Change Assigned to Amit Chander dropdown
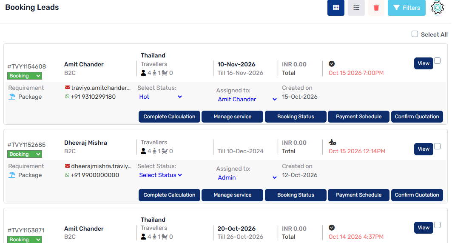Screen dimensions: 452x243 coord(247,99)
